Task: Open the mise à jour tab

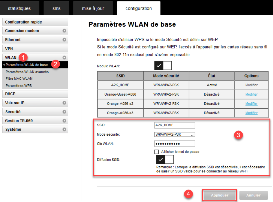Action: [x=93, y=8]
